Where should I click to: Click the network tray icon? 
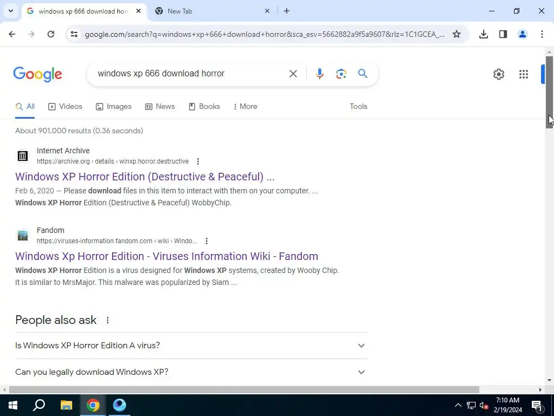(x=471, y=405)
